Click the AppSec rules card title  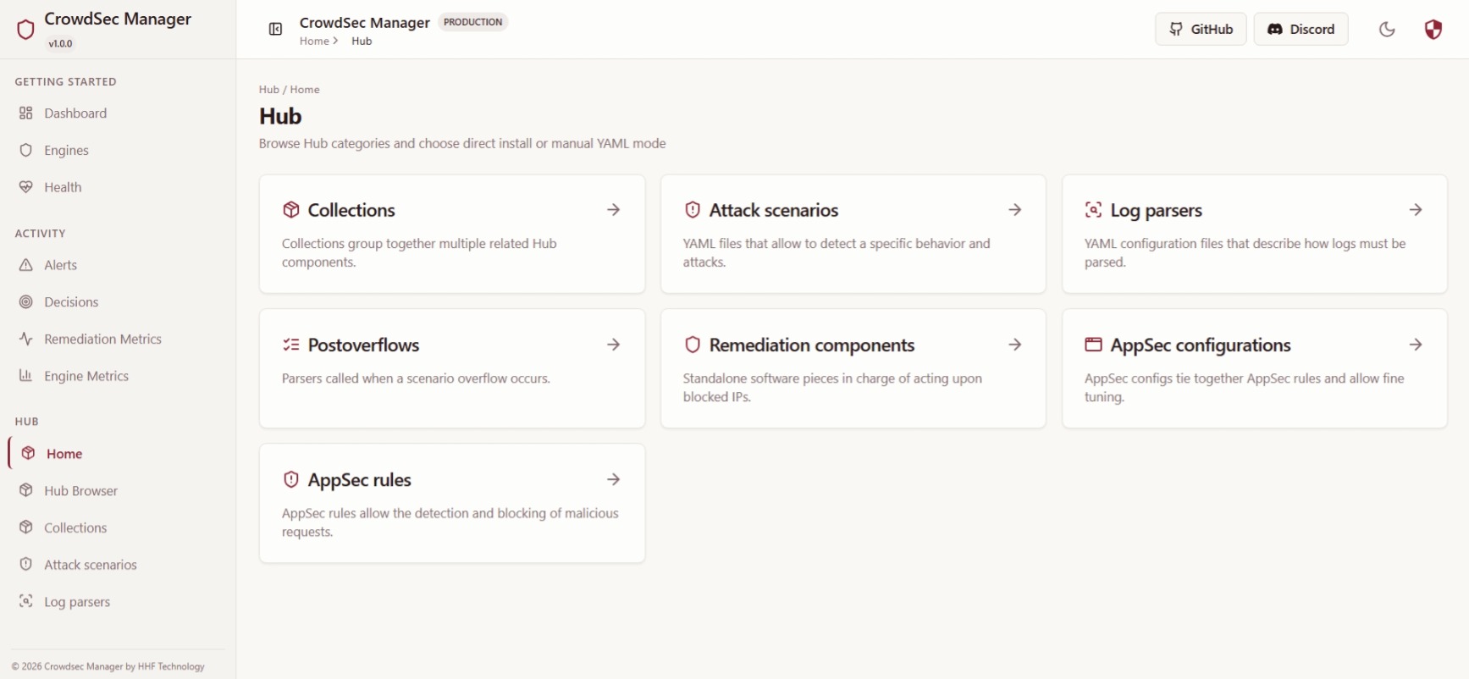tap(360, 480)
